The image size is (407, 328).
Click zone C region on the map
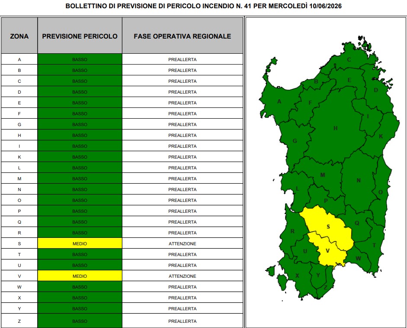click(x=349, y=60)
